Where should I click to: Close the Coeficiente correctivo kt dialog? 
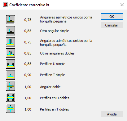[x=122, y=5]
